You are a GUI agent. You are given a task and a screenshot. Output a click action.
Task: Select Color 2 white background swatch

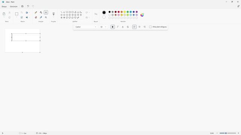[104, 17]
